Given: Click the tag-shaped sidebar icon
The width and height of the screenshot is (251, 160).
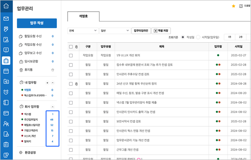Looking at the screenshot, I should pyautogui.click(x=6, y=29).
